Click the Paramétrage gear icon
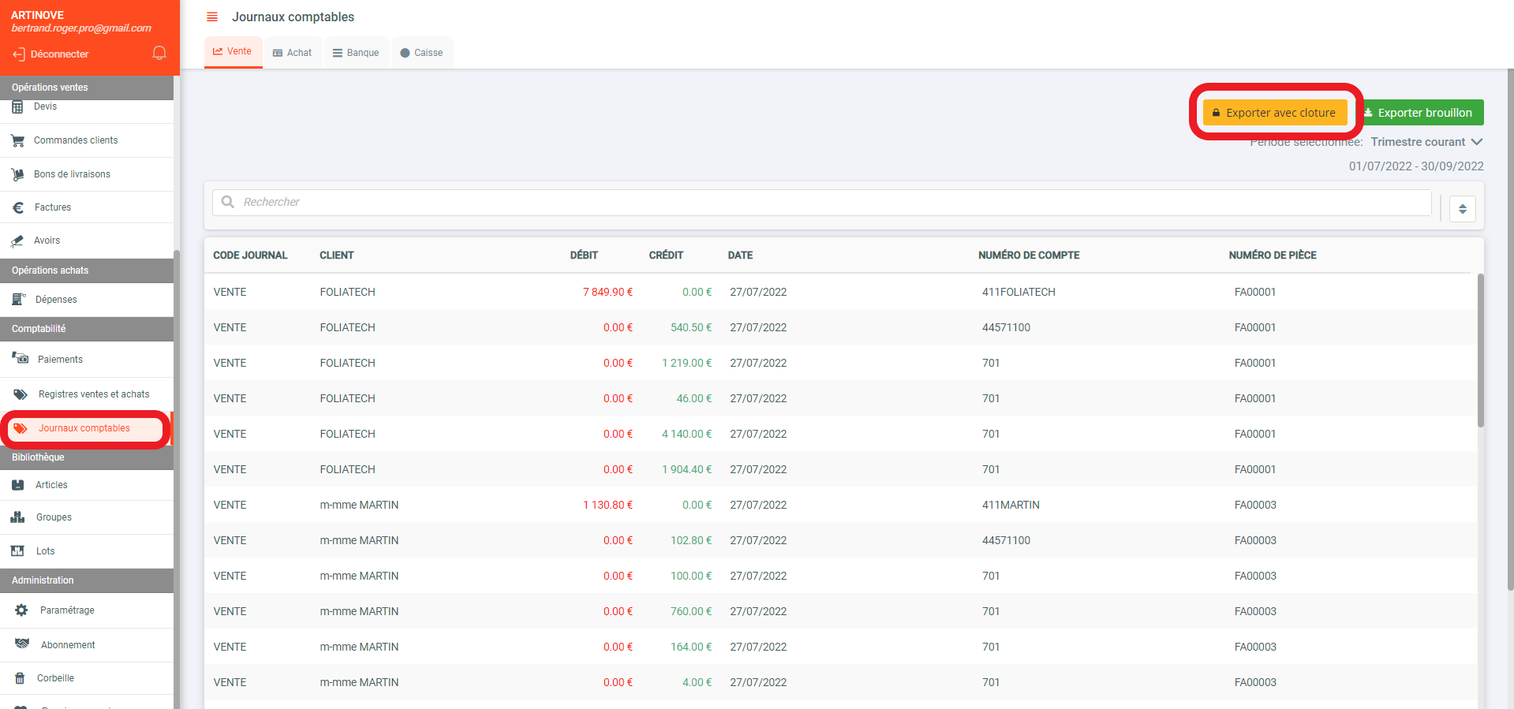 (x=21, y=610)
